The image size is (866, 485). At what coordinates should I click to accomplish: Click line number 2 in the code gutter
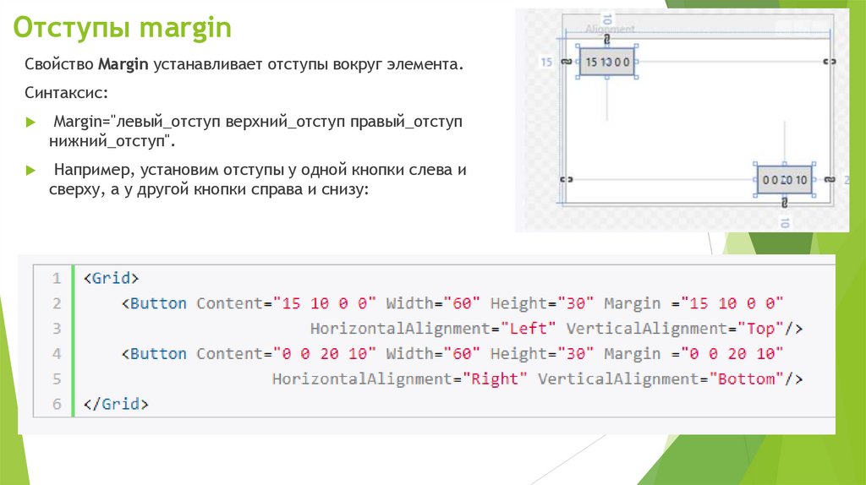[x=57, y=303]
